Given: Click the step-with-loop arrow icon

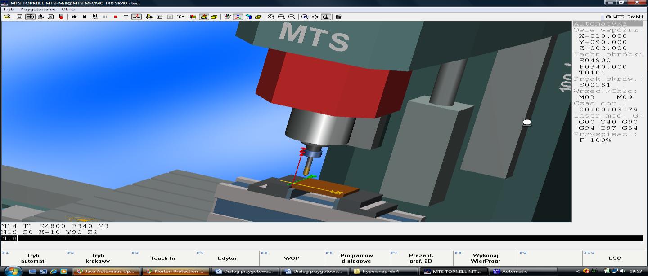Looking at the screenshot, I should [95, 17].
